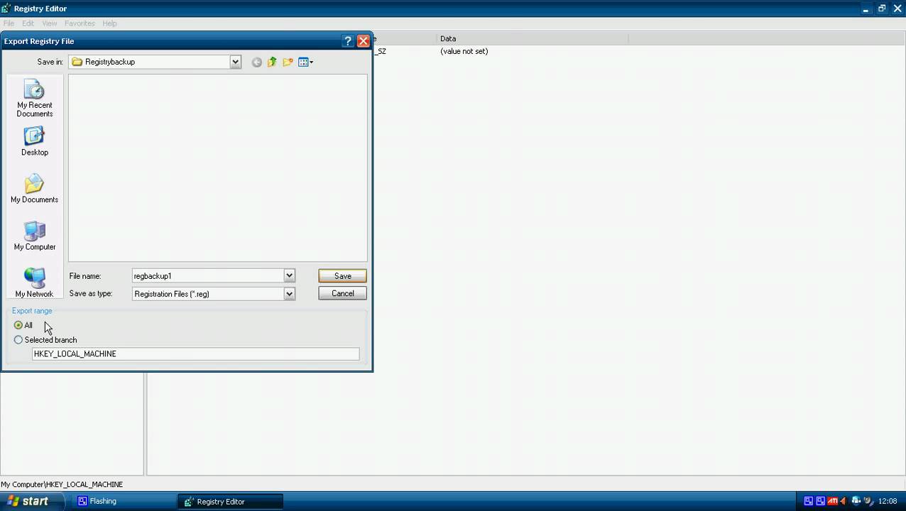Viewport: 906px width, 511px height.
Task: Click Registry Editor taskbar button
Action: [231, 501]
